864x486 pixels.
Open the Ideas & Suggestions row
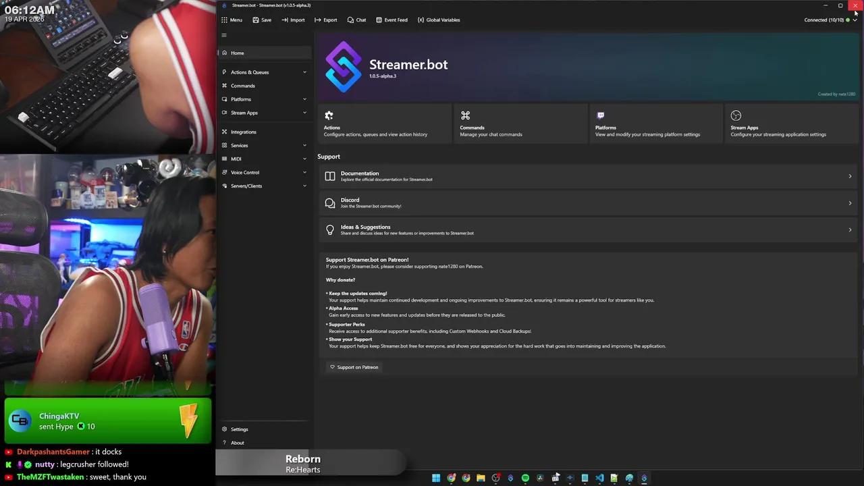(x=588, y=230)
